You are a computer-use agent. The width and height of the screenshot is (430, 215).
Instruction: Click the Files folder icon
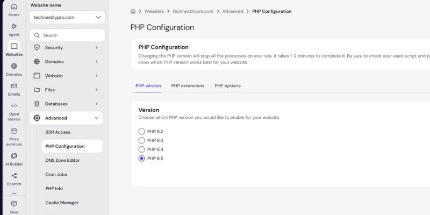[37, 90]
